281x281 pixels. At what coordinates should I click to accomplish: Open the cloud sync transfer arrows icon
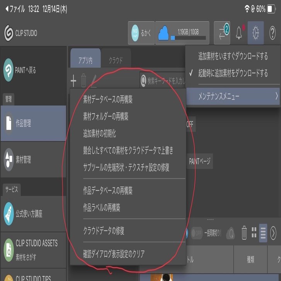pos(222,33)
